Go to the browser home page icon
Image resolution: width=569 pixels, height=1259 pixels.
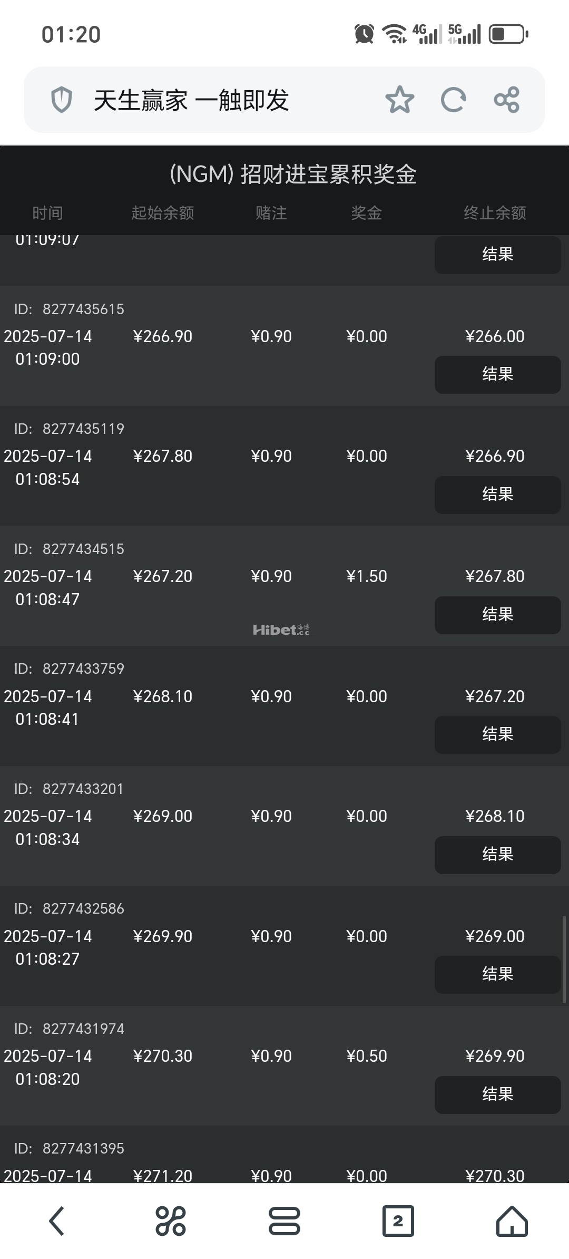pos(512,1221)
